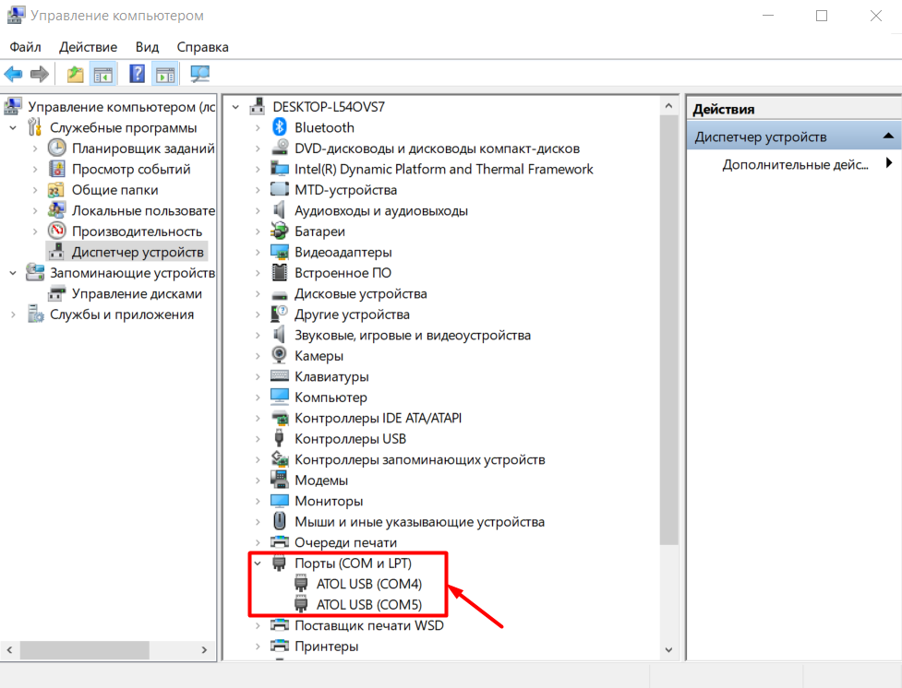Screen dimensions: 902x688
Task: Select Локальные пользователи tree item
Action: [x=143, y=210]
